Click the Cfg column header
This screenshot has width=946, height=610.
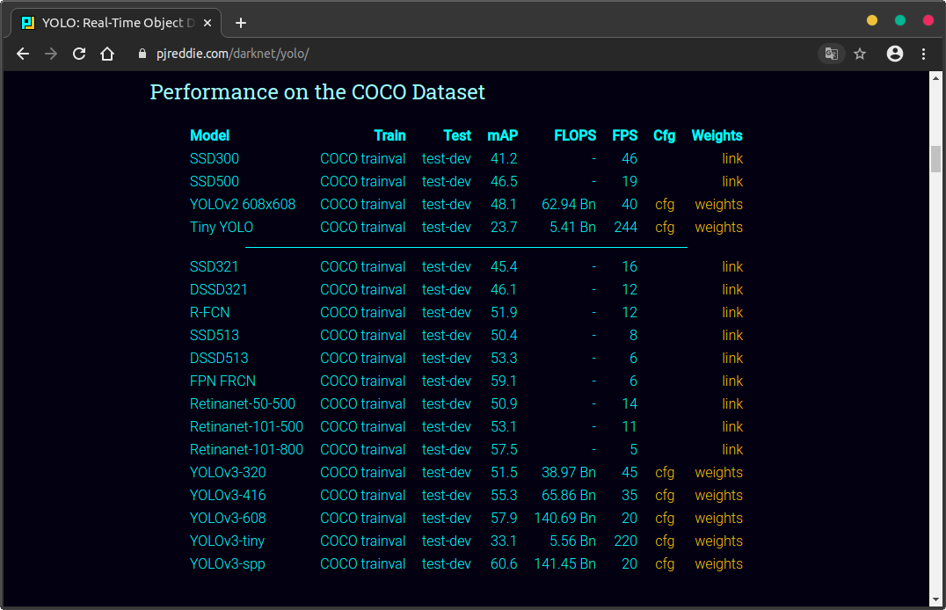665,135
